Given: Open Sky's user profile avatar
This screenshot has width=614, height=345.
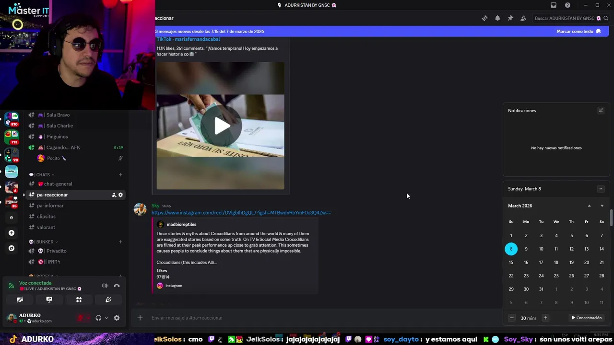Looking at the screenshot, I should 140,209.
